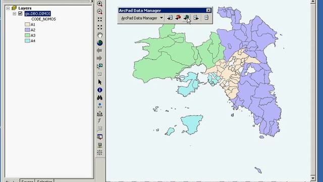Close the ArcPad Data Manager toolbar
The height and width of the screenshot is (182, 323).
point(208,10)
